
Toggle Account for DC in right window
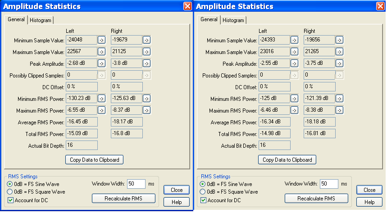pos(203,200)
